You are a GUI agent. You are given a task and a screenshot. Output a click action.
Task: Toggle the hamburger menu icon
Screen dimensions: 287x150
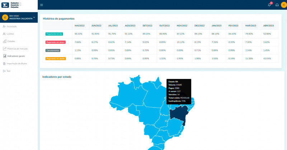(x=42, y=5)
